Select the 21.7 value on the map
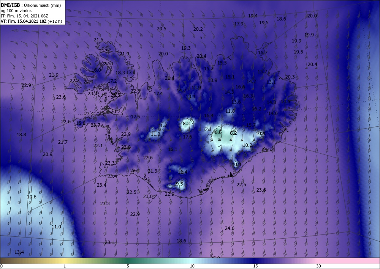Image resolution: width=380 pixels, height=269 pixels. 63,142
